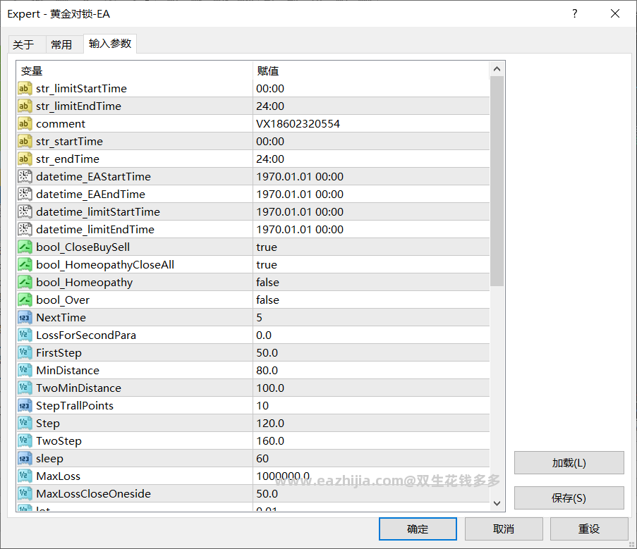
Task: Click the datetime icon beside datetime_limitStartTime
Action: [25, 212]
